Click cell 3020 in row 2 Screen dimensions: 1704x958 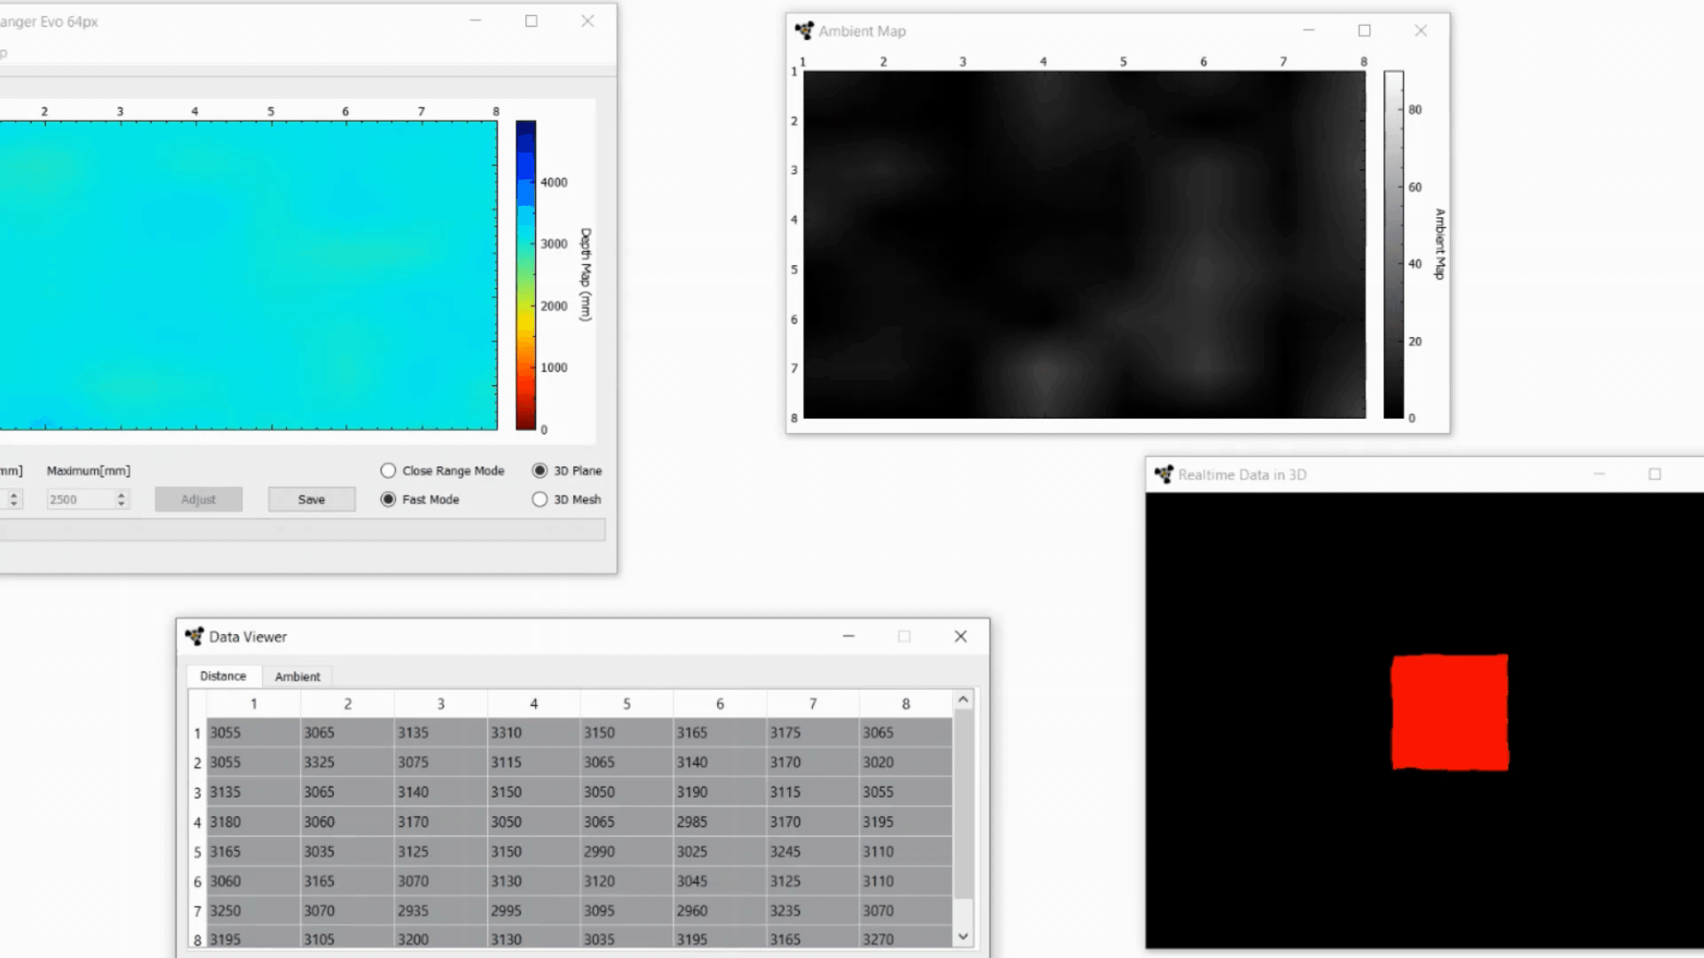coord(905,762)
